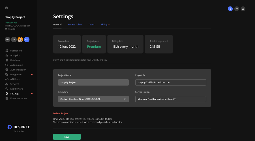
Task: Open Authentication shield icon
Action: [7, 70]
